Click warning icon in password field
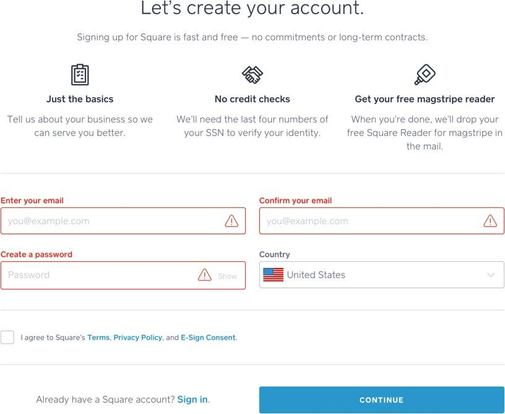 point(204,275)
